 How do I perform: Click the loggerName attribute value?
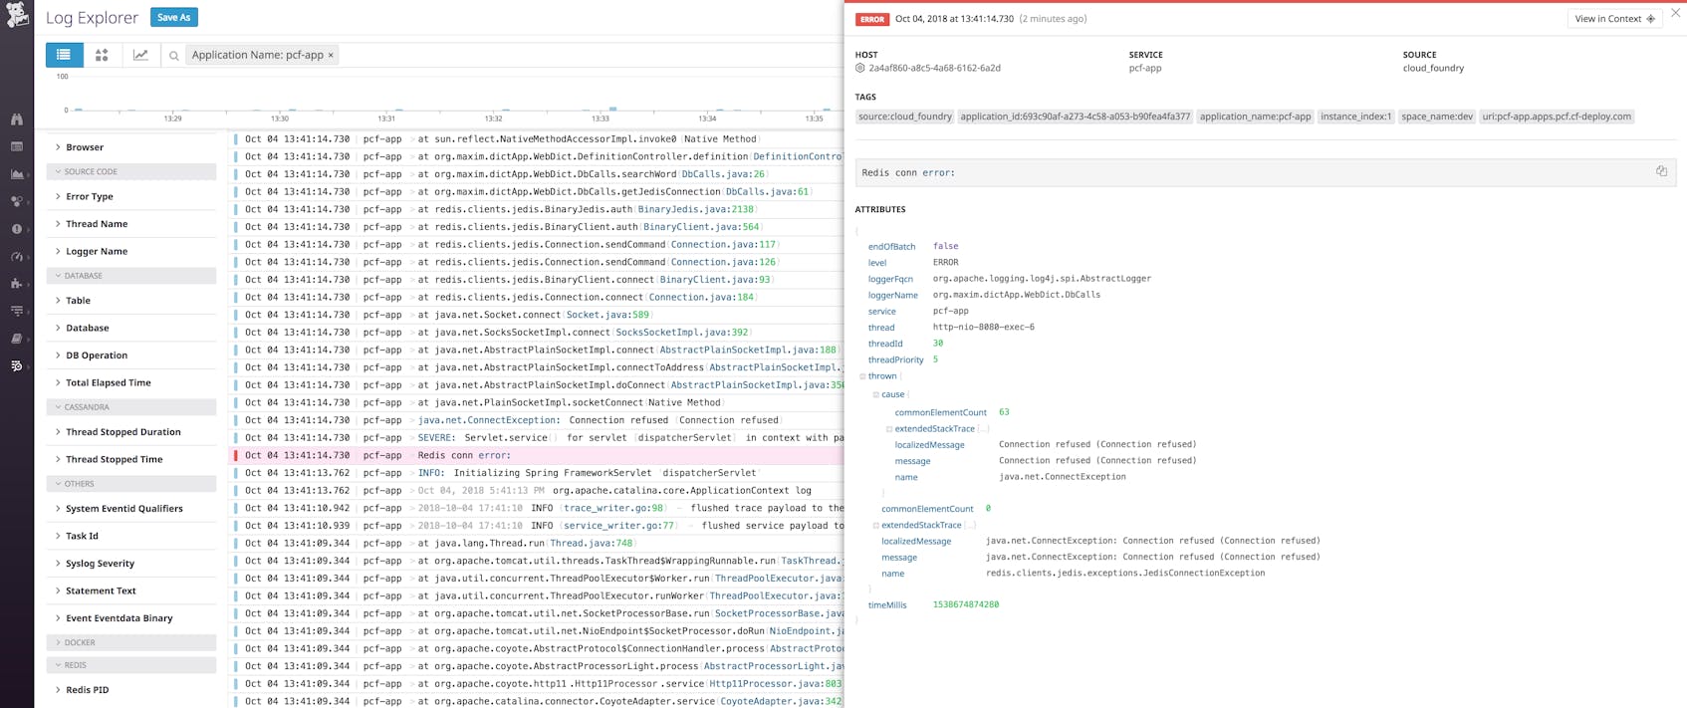click(1016, 295)
